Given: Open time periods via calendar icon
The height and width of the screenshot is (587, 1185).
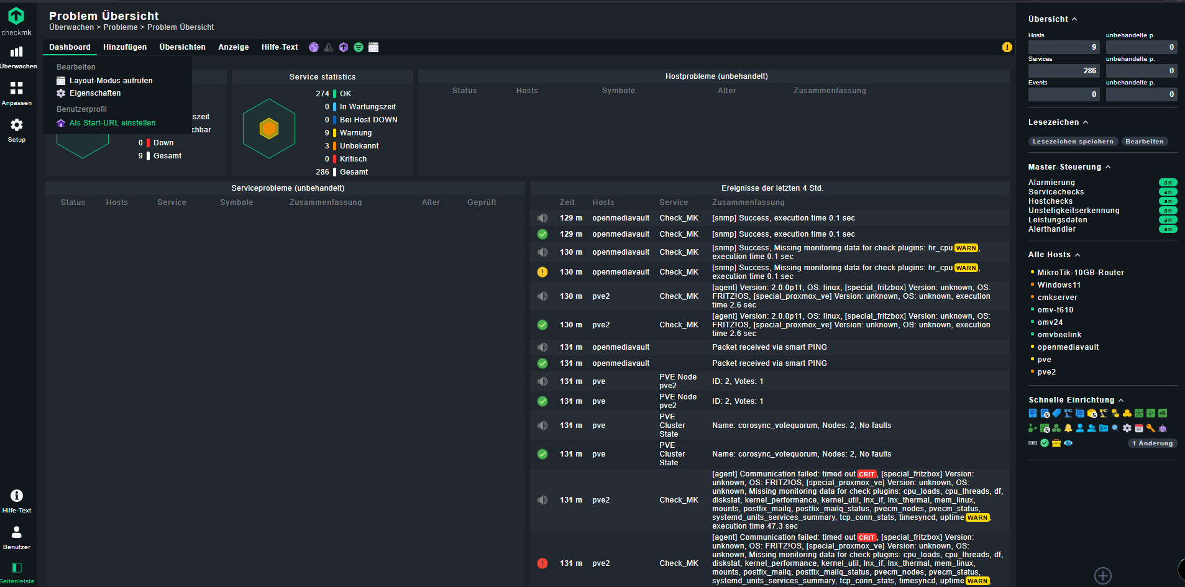Looking at the screenshot, I should tap(1139, 428).
